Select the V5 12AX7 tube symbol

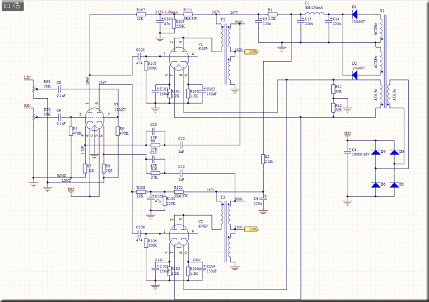click(95, 121)
